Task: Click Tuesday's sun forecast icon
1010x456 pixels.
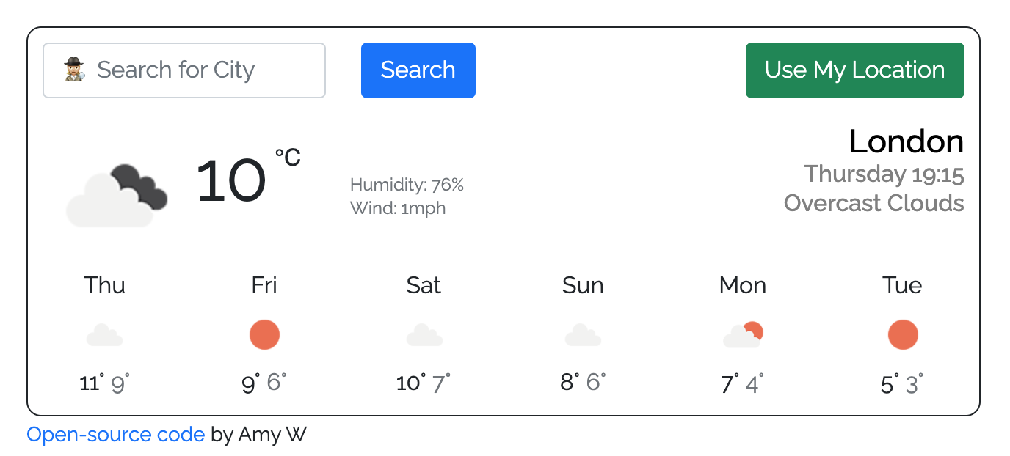Action: click(903, 335)
